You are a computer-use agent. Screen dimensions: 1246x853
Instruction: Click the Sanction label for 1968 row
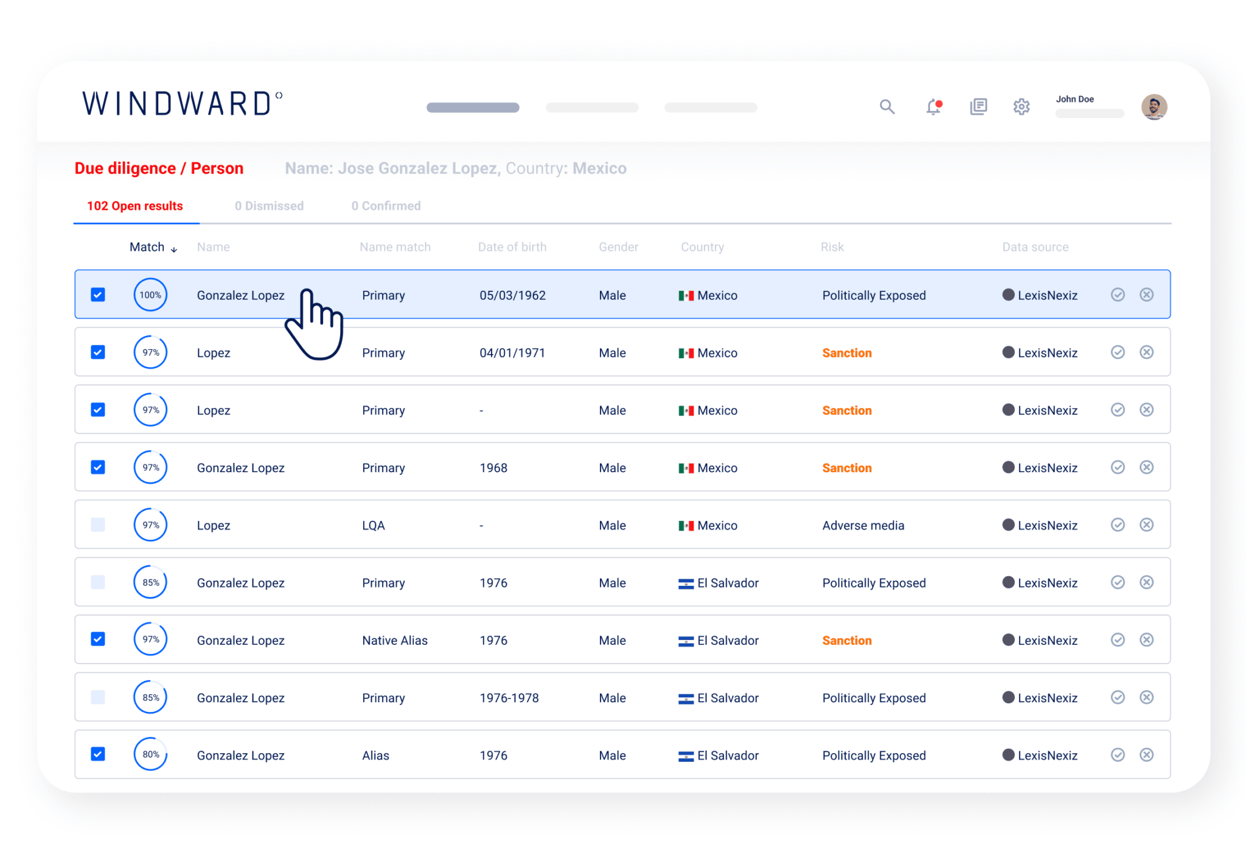(846, 468)
